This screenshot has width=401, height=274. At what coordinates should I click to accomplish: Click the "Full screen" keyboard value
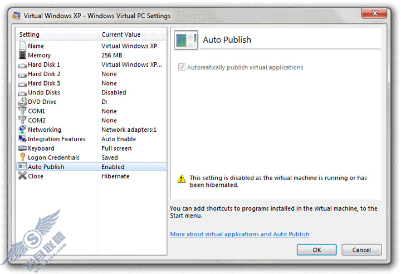tap(116, 148)
